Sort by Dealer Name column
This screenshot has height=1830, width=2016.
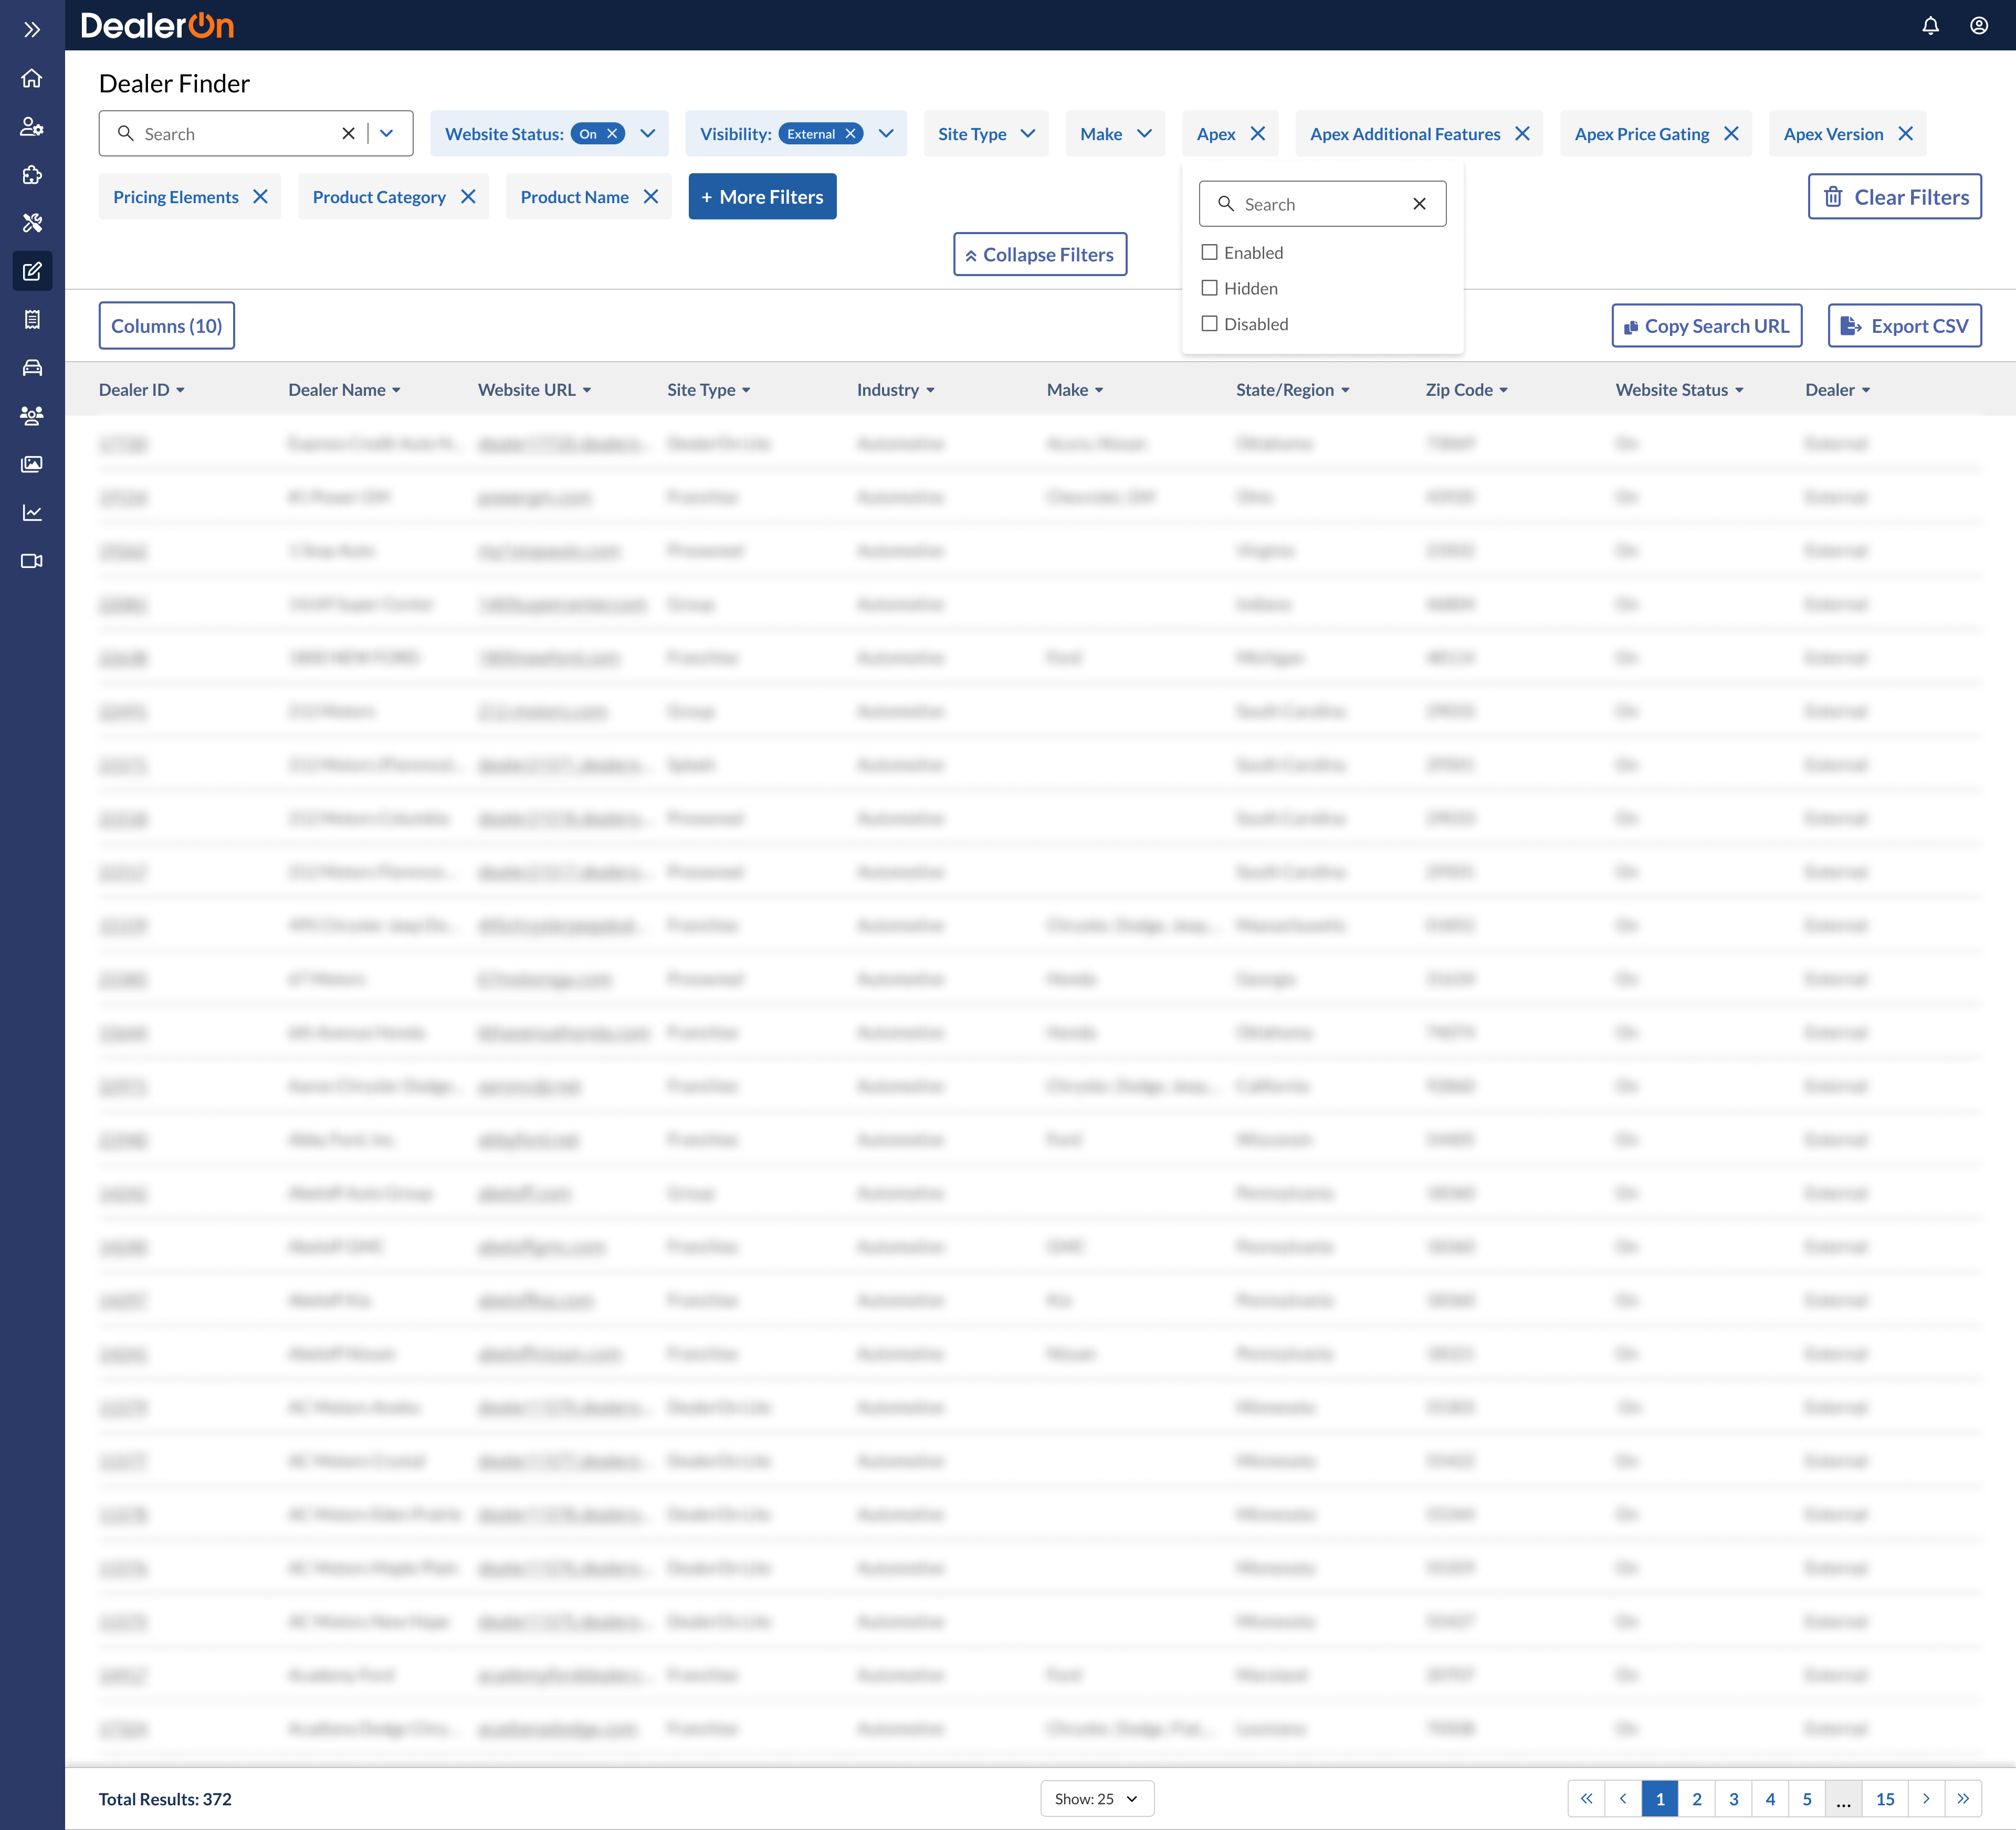point(344,390)
